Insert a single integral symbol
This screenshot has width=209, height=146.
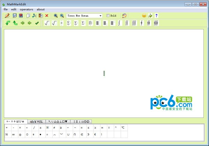pyautogui.click(x=119, y=23)
